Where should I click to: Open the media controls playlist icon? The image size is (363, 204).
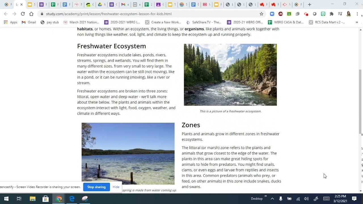pos(340,14)
